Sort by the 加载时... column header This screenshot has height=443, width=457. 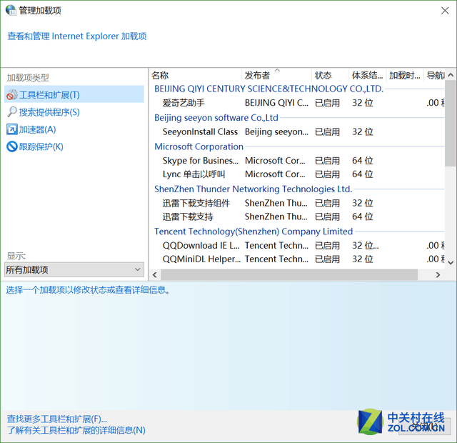coord(405,75)
